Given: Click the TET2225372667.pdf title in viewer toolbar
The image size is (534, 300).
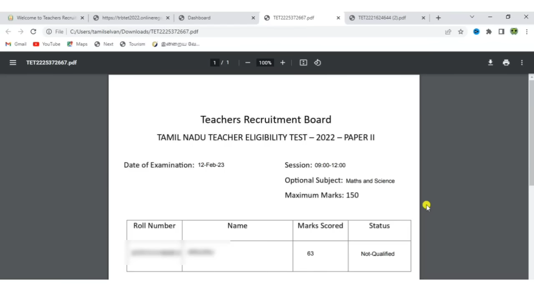Looking at the screenshot, I should point(51,62).
